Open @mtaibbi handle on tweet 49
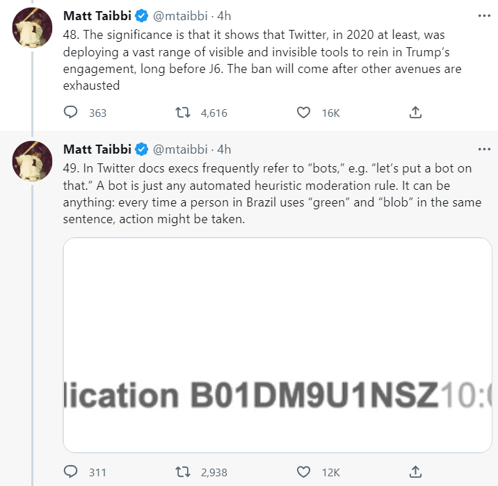The width and height of the screenshot is (498, 486). point(181,149)
